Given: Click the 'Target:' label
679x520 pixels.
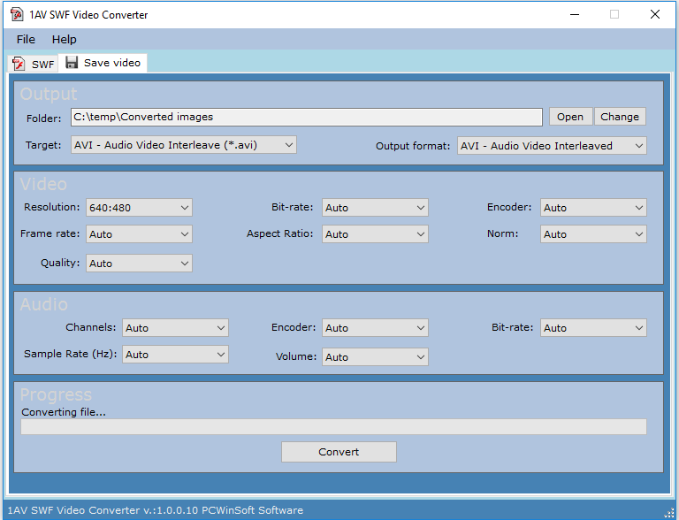Looking at the screenshot, I should point(43,145).
